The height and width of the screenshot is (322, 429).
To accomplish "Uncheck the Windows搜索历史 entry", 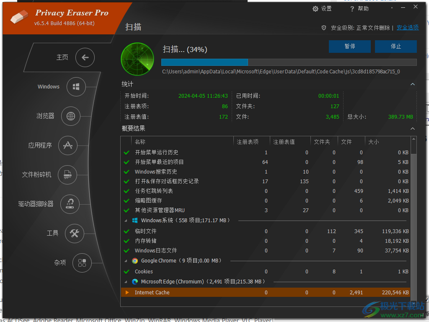I will tap(126, 171).
